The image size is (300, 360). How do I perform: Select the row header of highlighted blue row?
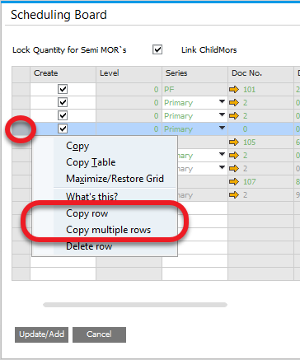[21, 129]
